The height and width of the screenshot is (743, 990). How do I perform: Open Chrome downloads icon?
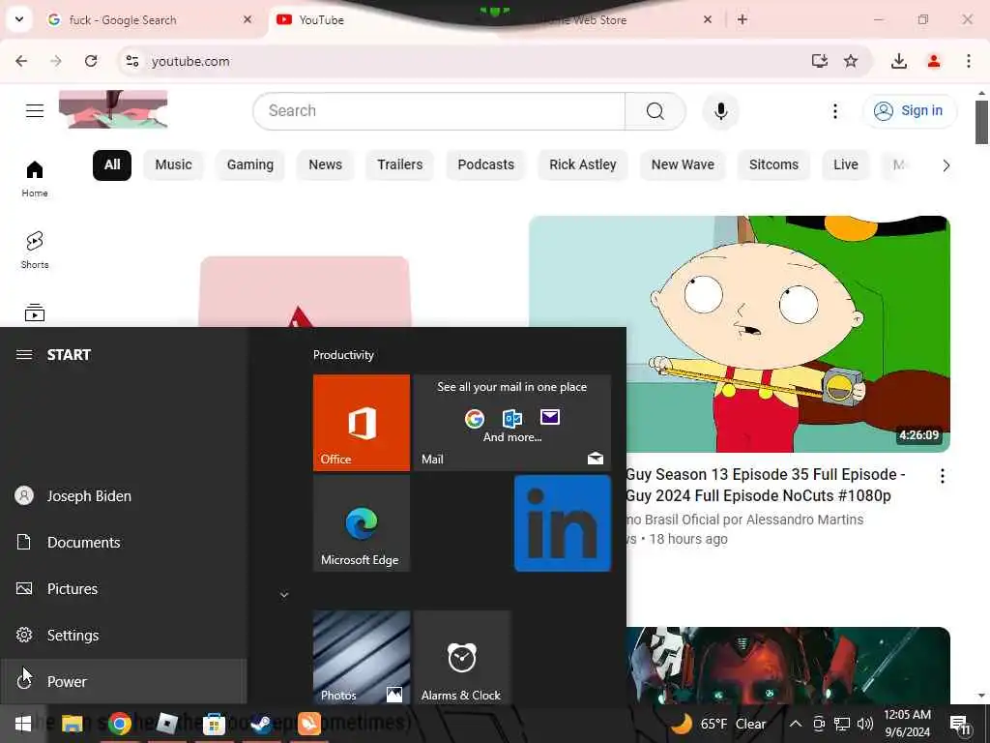point(898,61)
